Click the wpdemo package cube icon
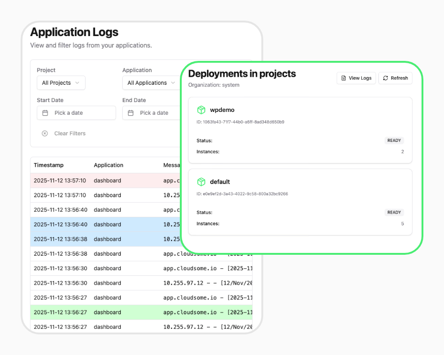The height and width of the screenshot is (355, 444). point(201,110)
